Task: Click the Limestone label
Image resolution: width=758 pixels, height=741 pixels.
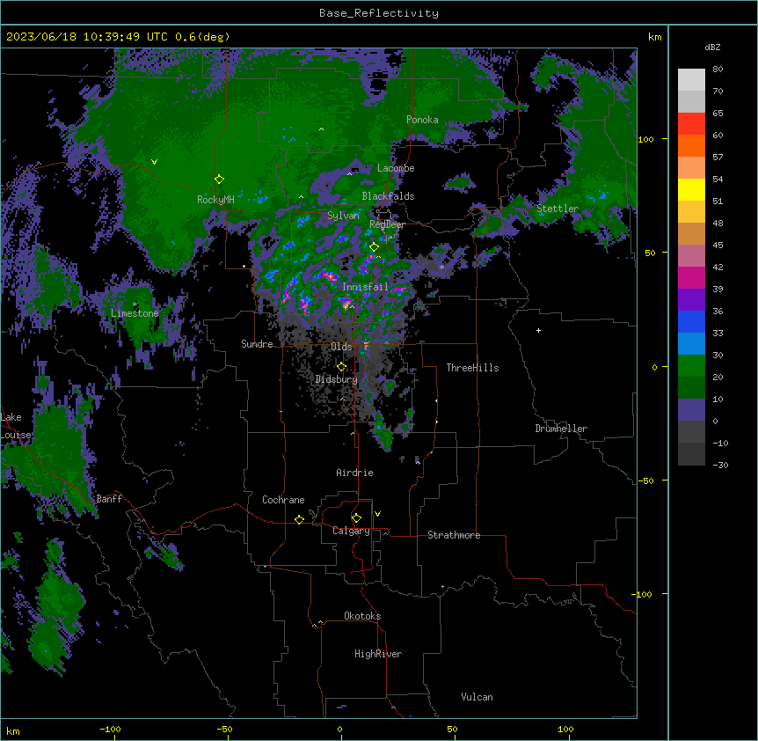Action: 135,313
